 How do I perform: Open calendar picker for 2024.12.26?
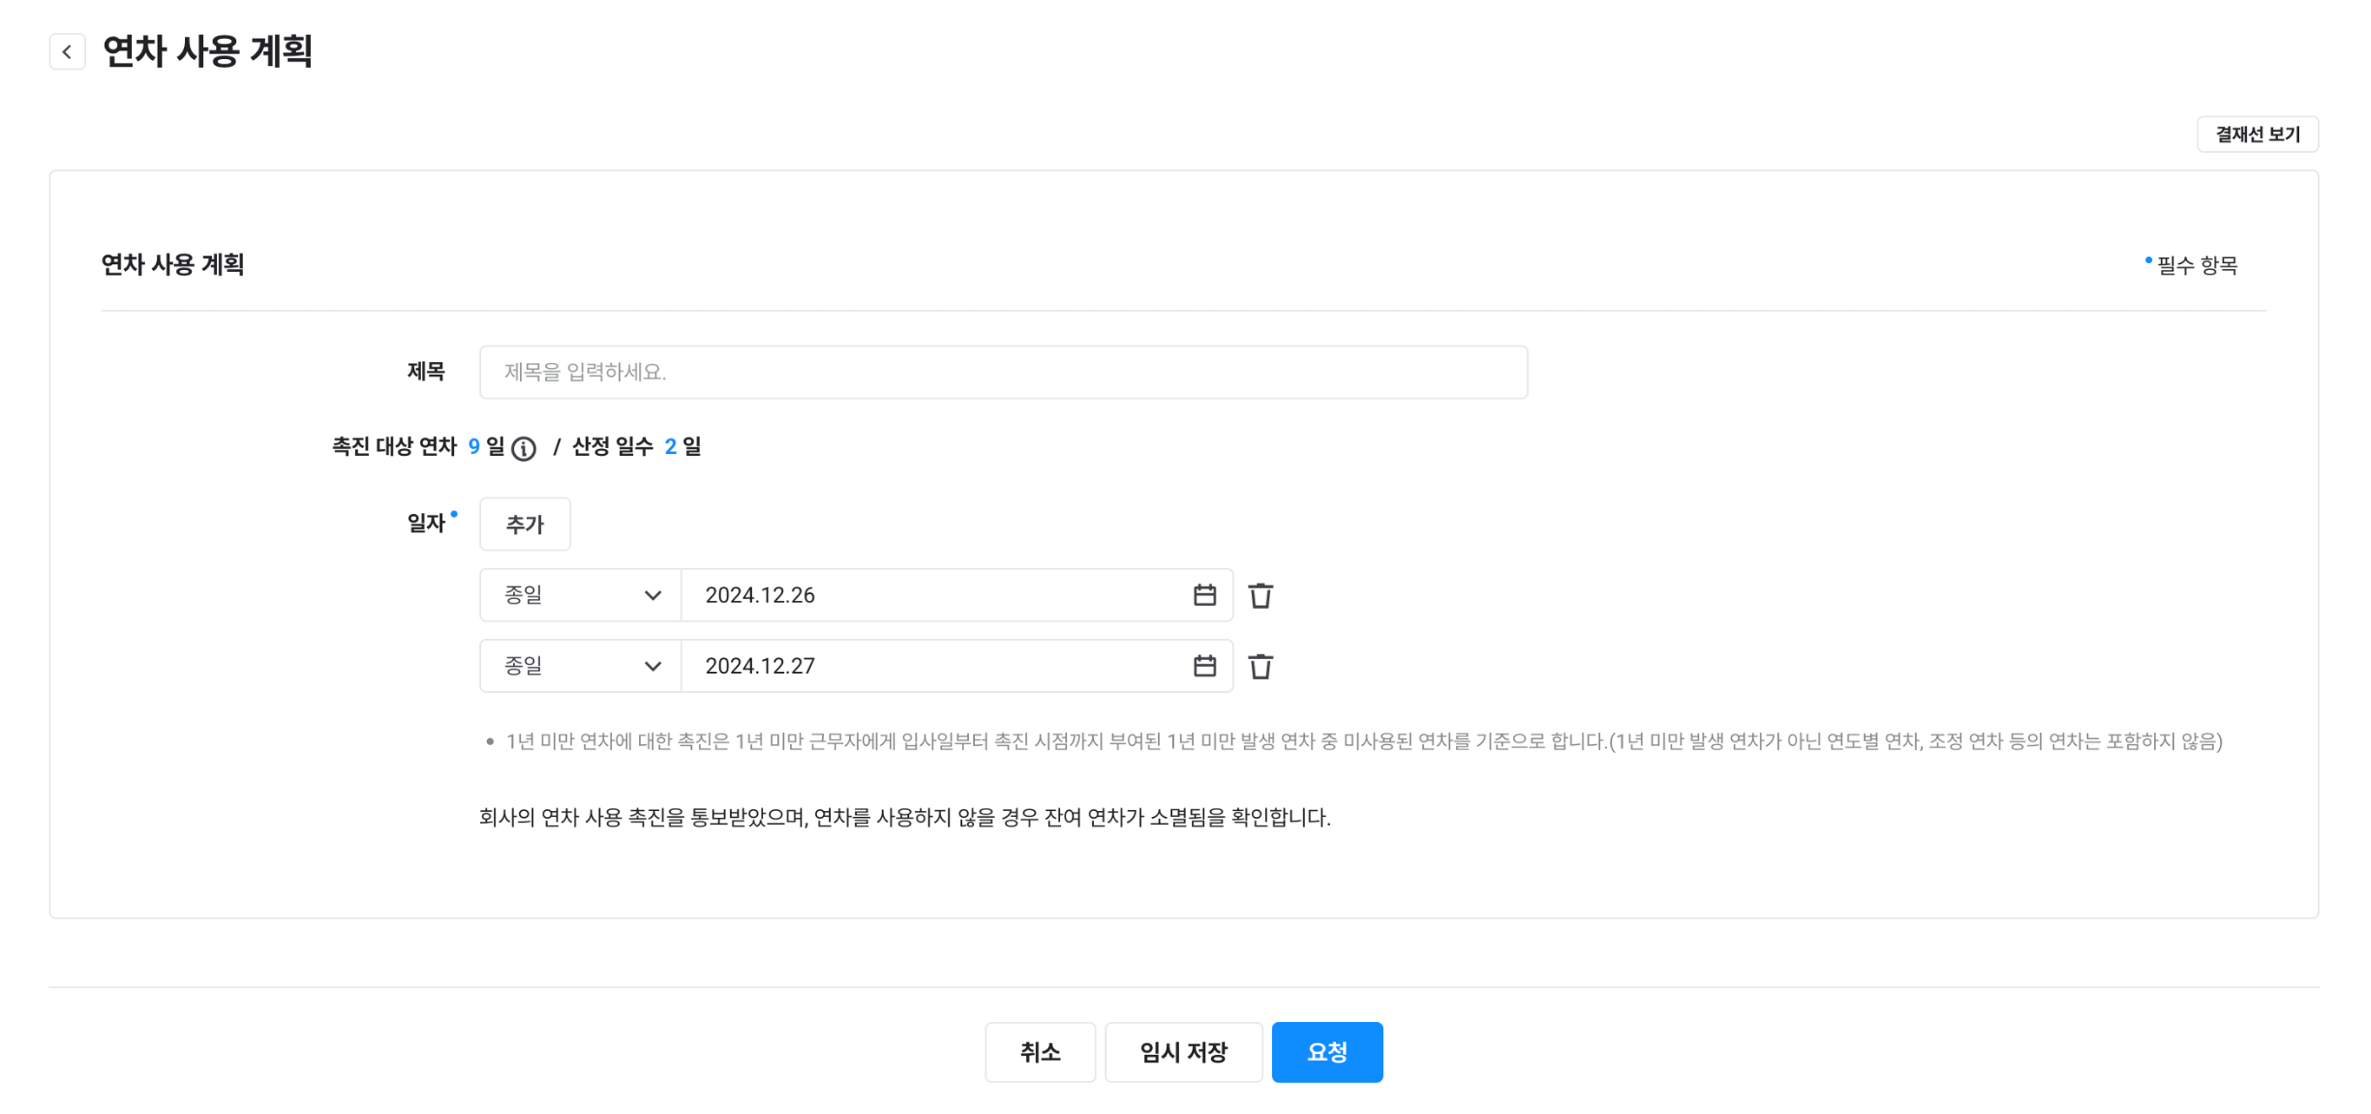pyautogui.click(x=1204, y=595)
